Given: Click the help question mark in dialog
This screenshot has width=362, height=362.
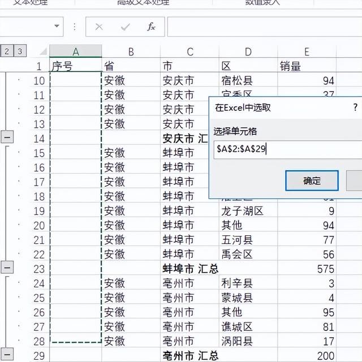Looking at the screenshot, I should (x=355, y=107).
